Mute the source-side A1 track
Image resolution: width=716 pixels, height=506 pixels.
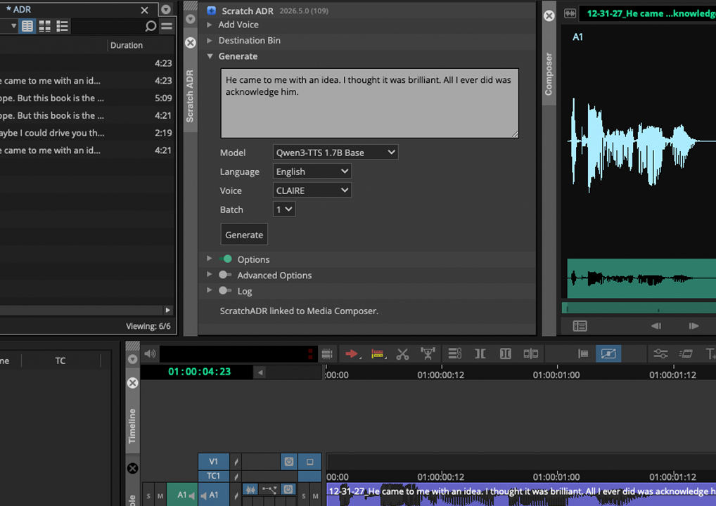pos(160,495)
